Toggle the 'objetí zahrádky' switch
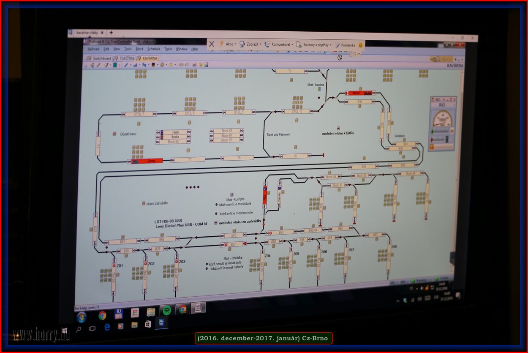 point(144,203)
